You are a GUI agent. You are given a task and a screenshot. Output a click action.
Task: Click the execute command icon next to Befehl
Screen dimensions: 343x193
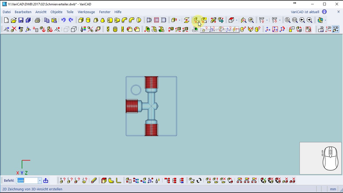[x=46, y=181]
